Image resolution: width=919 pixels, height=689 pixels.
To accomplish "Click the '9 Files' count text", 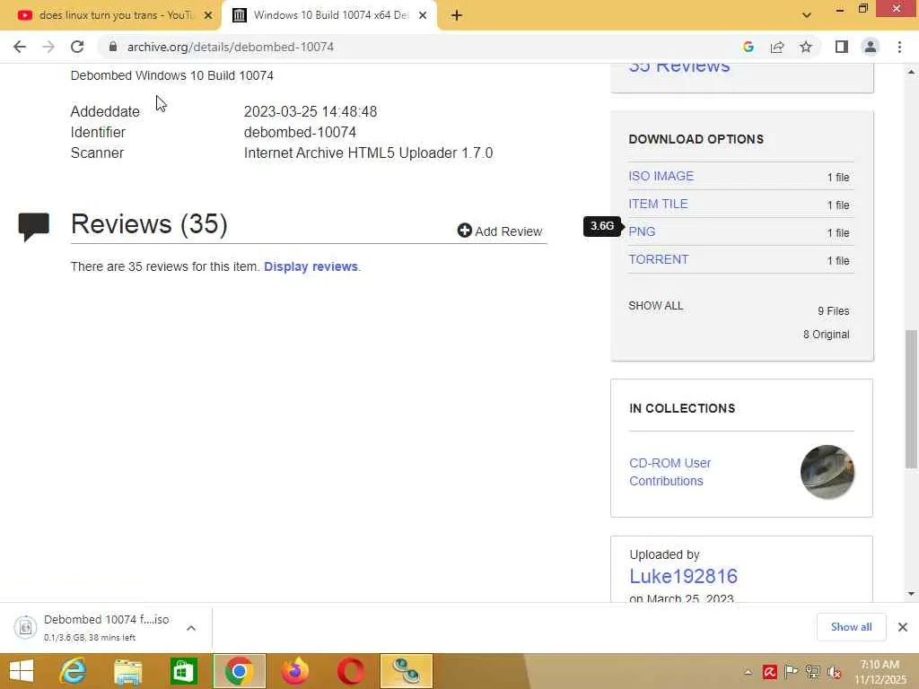I will [834, 311].
